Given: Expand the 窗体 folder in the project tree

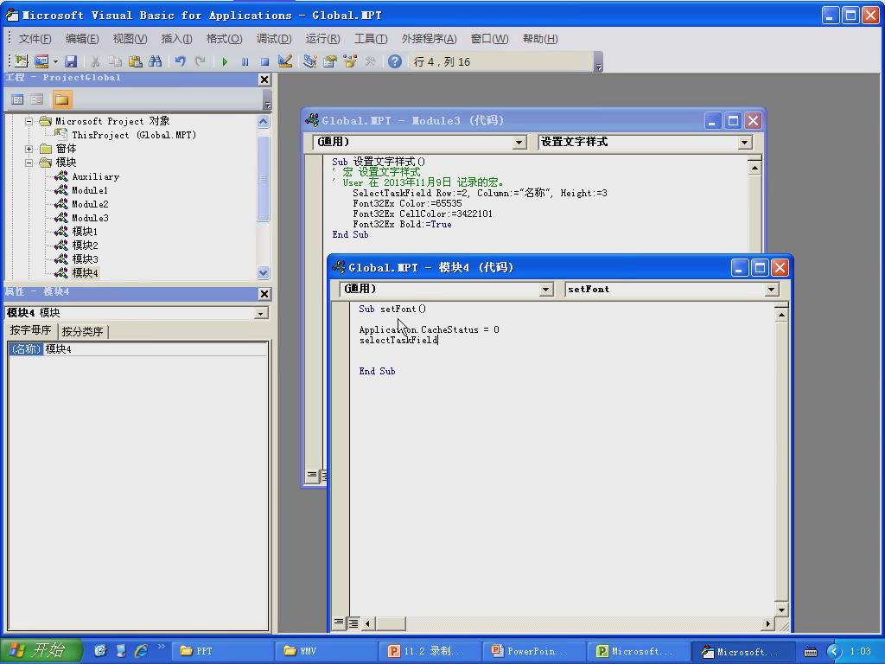Looking at the screenshot, I should (29, 149).
